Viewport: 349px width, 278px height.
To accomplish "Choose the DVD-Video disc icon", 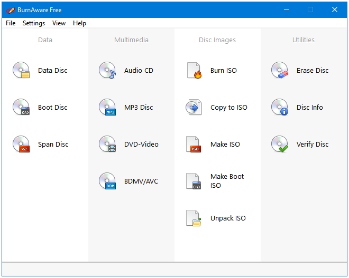I will click(107, 144).
